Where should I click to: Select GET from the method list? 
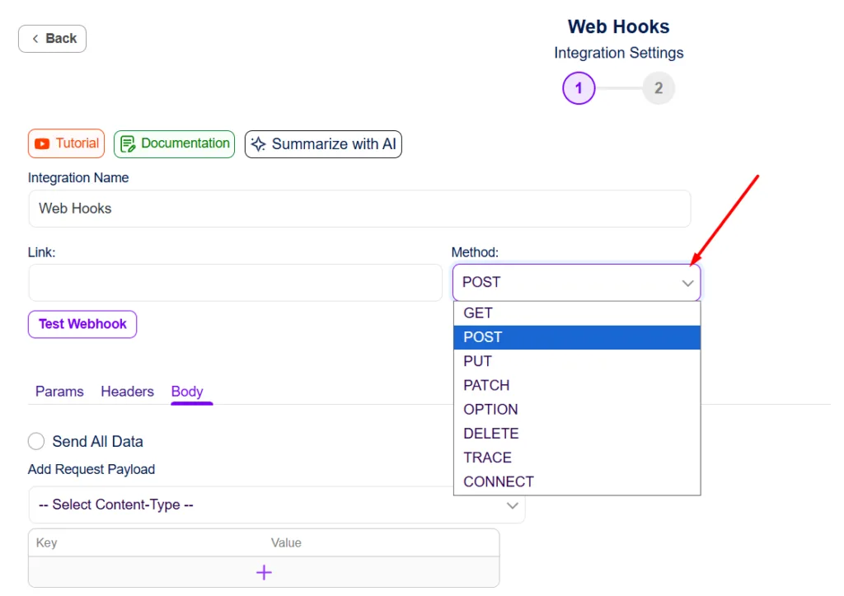tap(577, 313)
